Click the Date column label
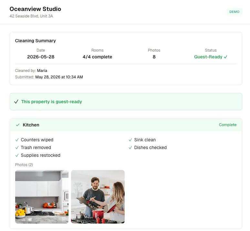Viewport: 250px width, 231px height. point(41,50)
